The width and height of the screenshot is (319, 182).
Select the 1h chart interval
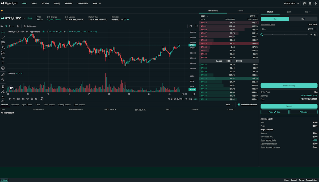click(x=6, y=26)
